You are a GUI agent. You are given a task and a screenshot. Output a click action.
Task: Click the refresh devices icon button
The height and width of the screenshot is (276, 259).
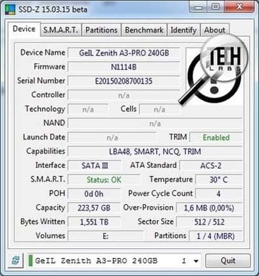pyautogui.click(x=16, y=260)
